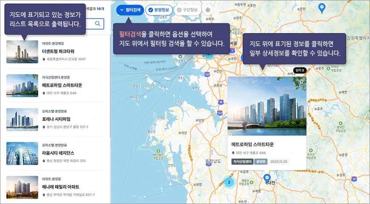Click the 분양중 status tag in popup

coord(261,162)
